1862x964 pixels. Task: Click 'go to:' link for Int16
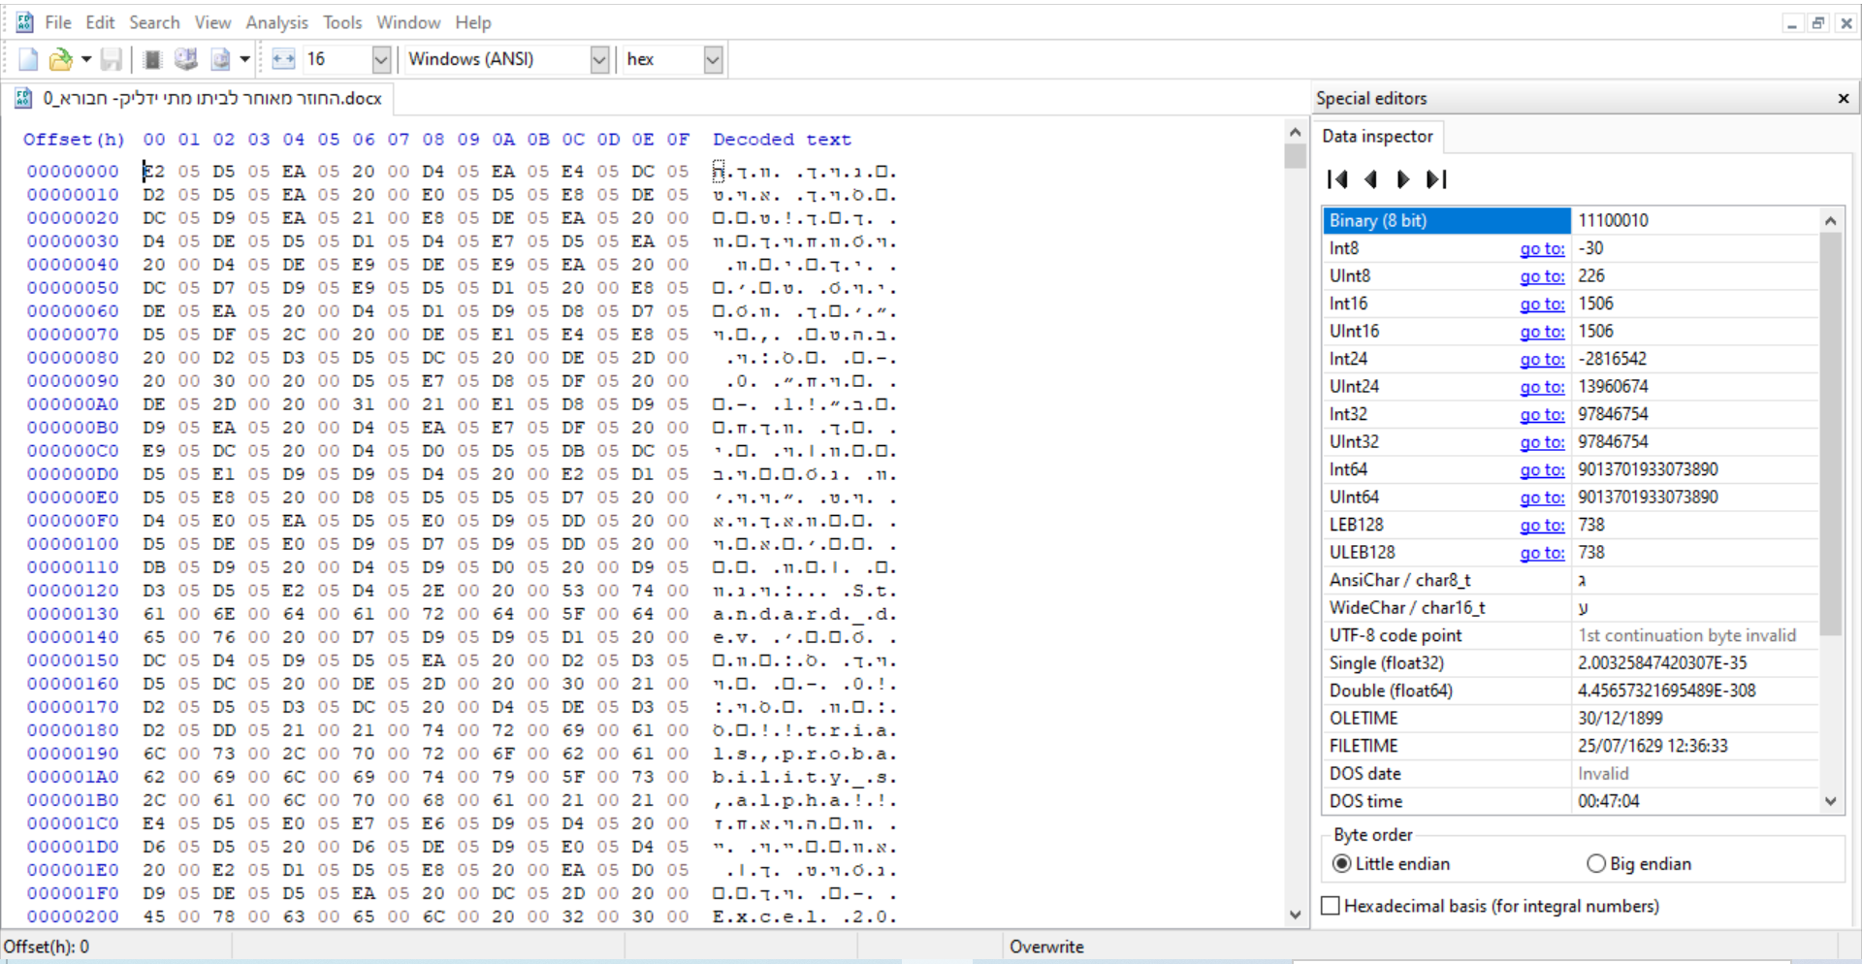1542,305
